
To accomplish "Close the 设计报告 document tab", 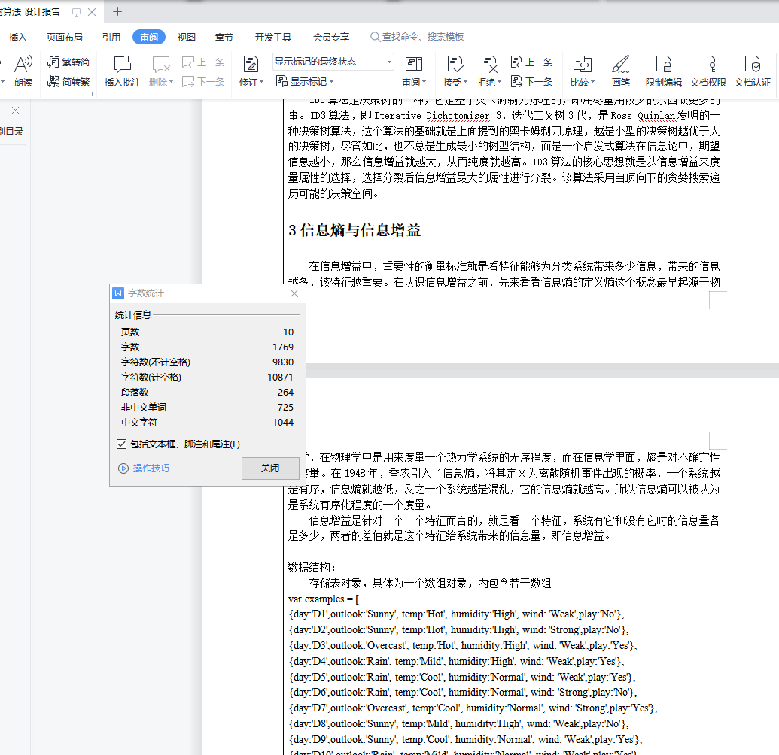I will (x=92, y=12).
